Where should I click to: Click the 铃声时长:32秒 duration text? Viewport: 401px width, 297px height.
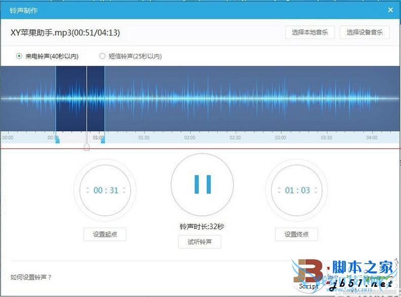click(202, 227)
